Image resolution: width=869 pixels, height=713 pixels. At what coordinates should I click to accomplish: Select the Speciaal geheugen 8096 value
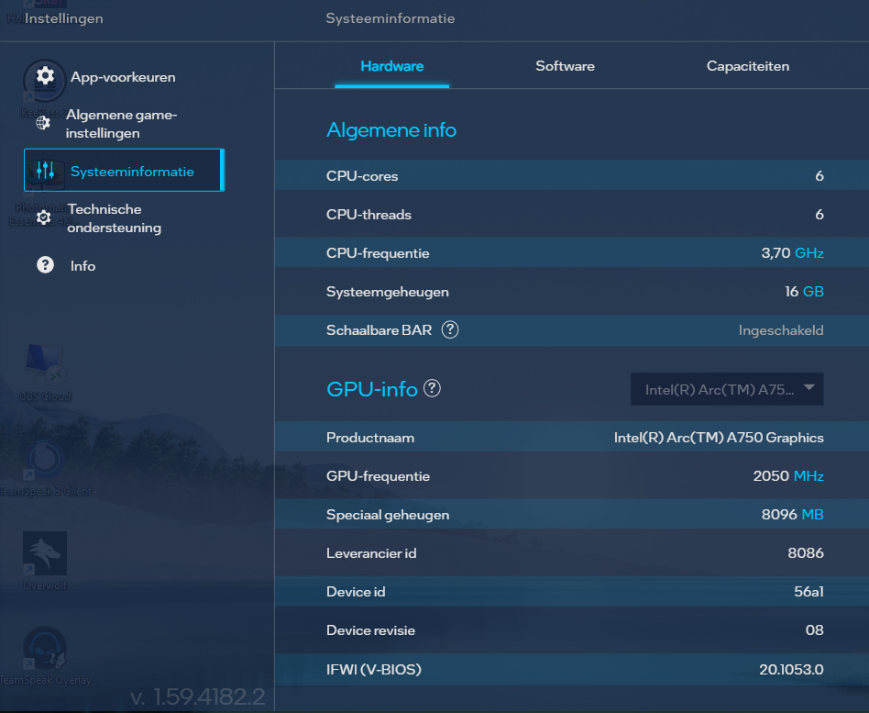click(779, 515)
